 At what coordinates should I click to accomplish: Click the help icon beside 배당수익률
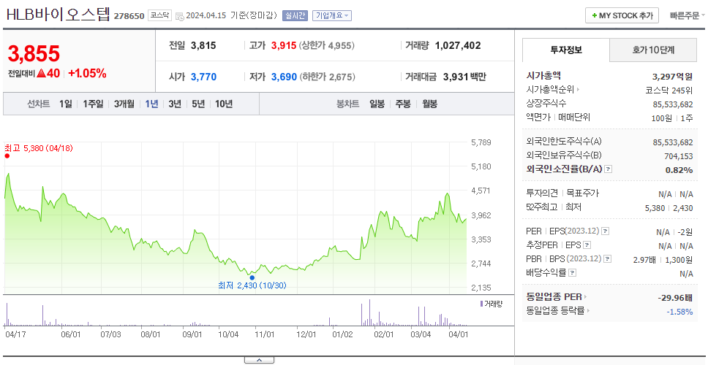click(x=572, y=272)
